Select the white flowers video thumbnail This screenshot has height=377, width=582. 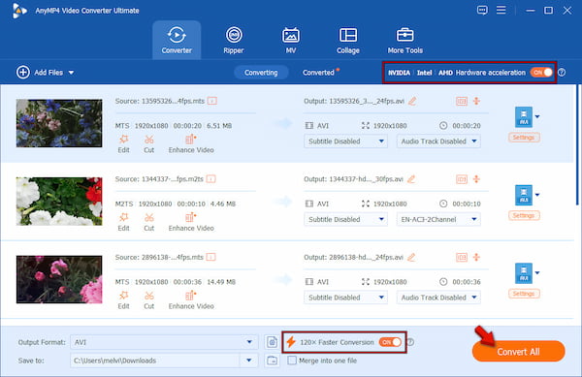click(59, 202)
